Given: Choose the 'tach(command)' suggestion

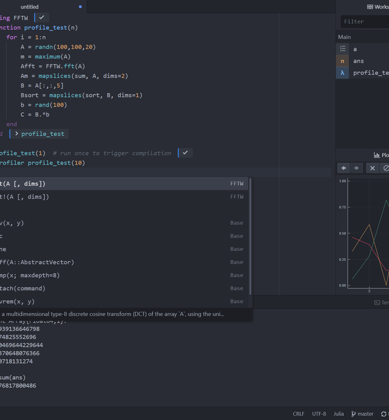Looking at the screenshot, I should coord(124,289).
